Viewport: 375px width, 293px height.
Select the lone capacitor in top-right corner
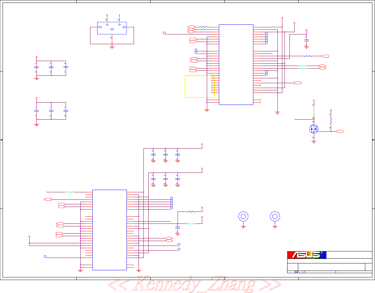(x=306, y=40)
